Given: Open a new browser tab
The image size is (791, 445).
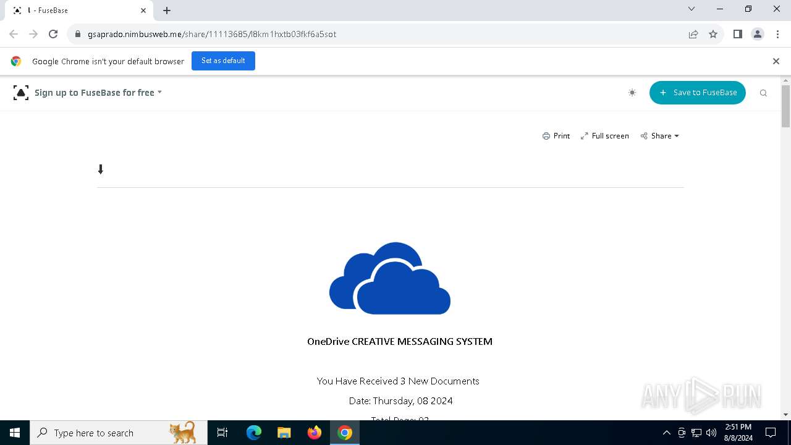Looking at the screenshot, I should click(167, 11).
